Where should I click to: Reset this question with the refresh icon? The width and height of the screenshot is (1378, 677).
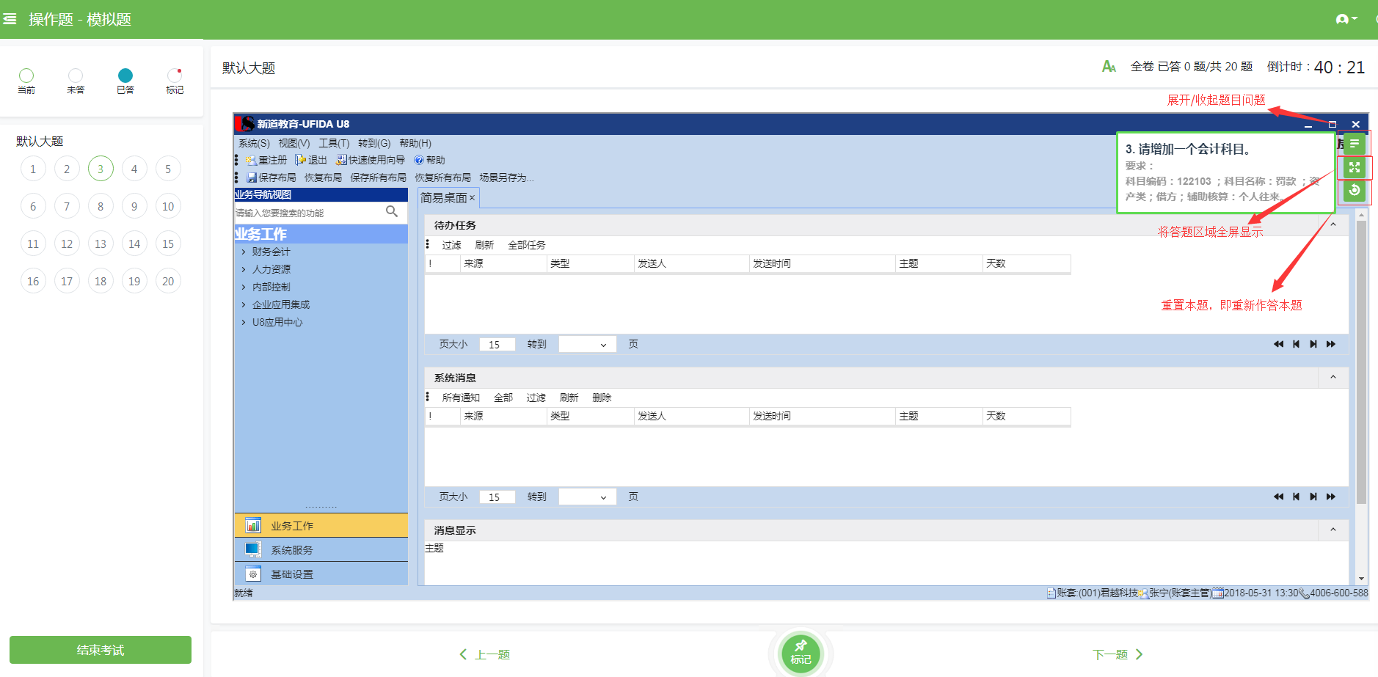pyautogui.click(x=1355, y=191)
